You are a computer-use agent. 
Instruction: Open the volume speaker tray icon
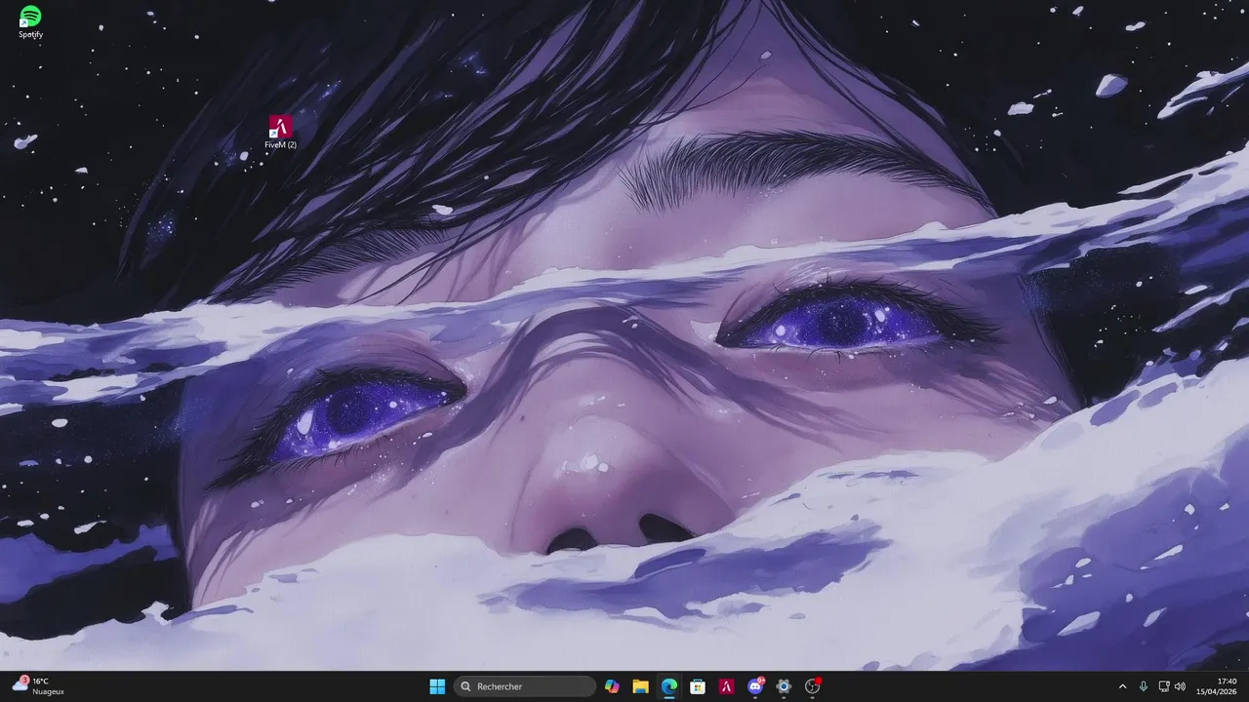click(x=1180, y=686)
